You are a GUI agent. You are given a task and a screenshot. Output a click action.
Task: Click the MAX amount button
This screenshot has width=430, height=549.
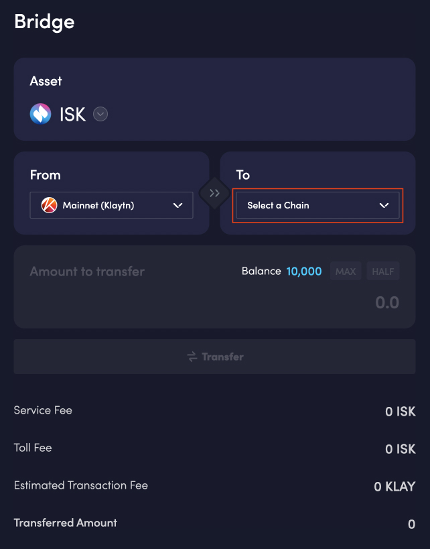tap(346, 271)
